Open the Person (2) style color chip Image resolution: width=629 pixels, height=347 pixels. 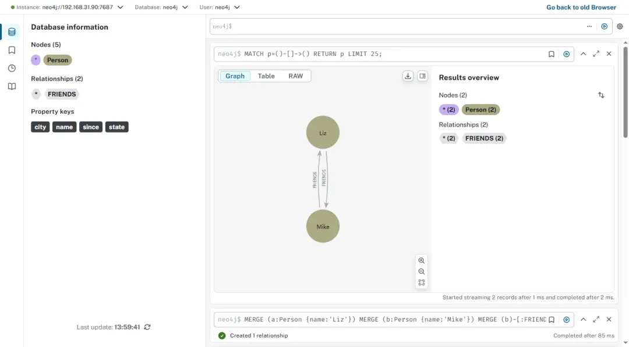(x=480, y=110)
